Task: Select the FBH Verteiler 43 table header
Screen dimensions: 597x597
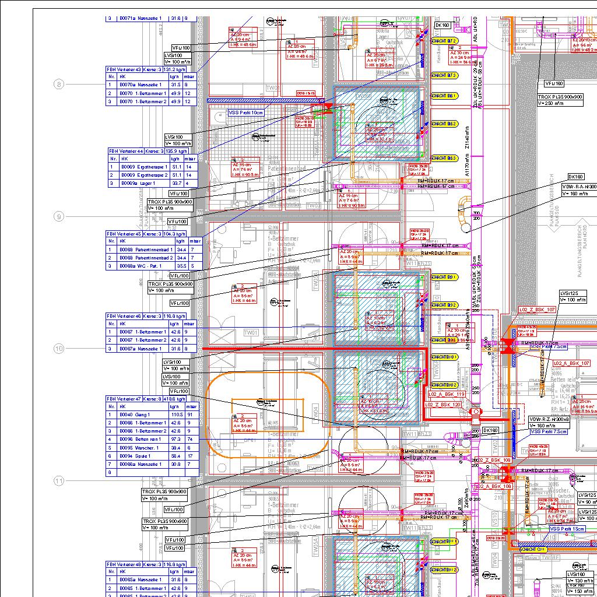Action: click(x=146, y=70)
